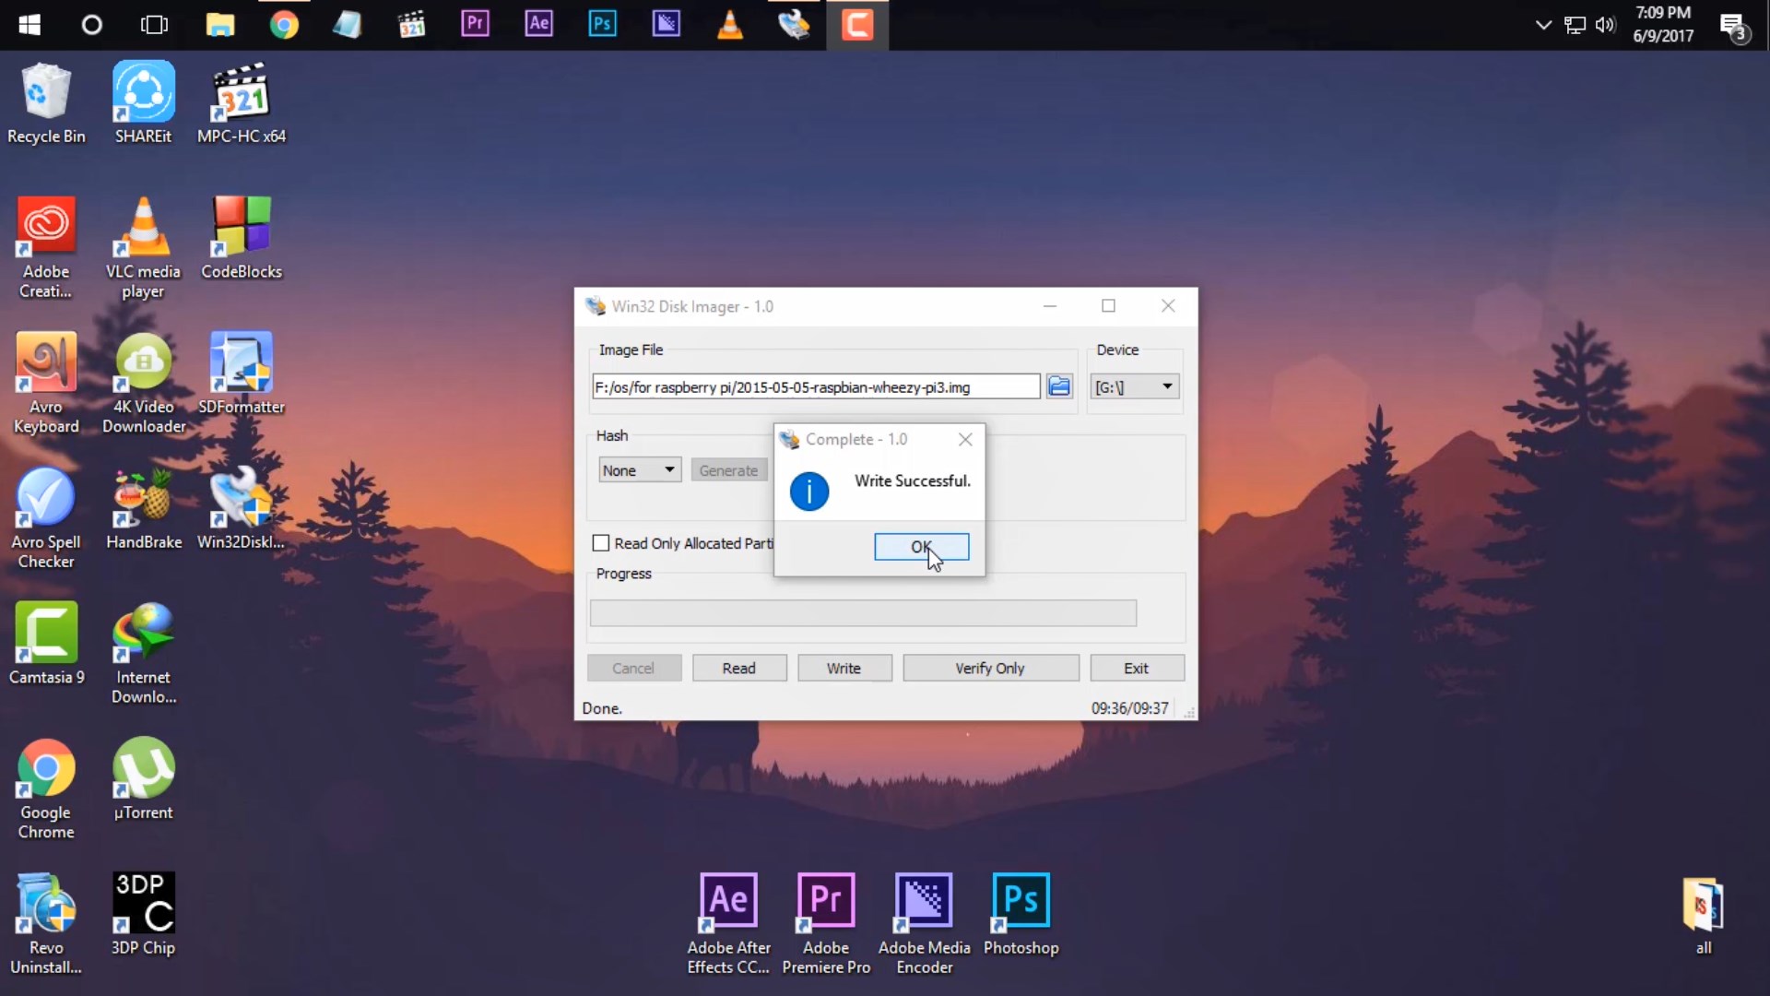1770x996 pixels.
Task: Open the Camtasia 9 desktop icon
Action: coord(46,644)
